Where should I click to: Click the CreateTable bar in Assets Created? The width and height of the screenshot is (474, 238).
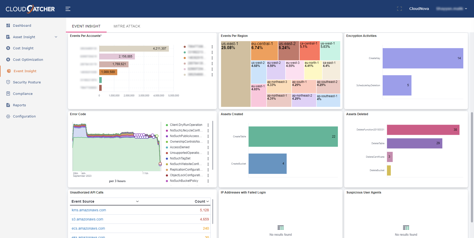(x=293, y=137)
